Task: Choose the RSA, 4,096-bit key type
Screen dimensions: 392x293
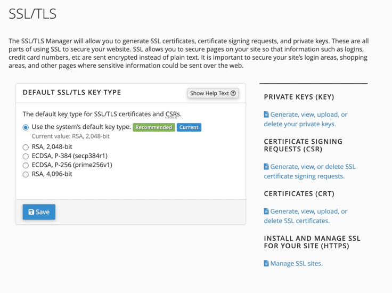Action: (x=26, y=174)
